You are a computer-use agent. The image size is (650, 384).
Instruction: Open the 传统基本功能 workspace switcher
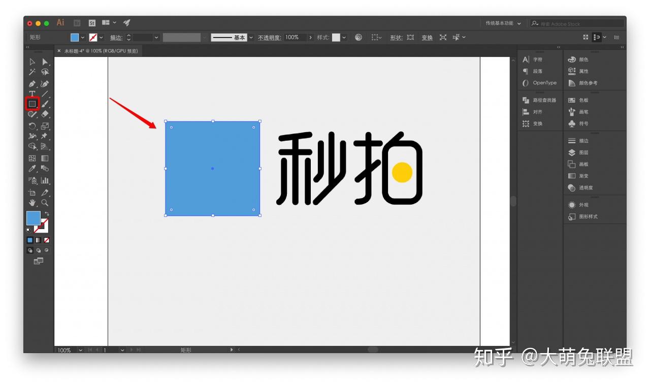coord(503,23)
